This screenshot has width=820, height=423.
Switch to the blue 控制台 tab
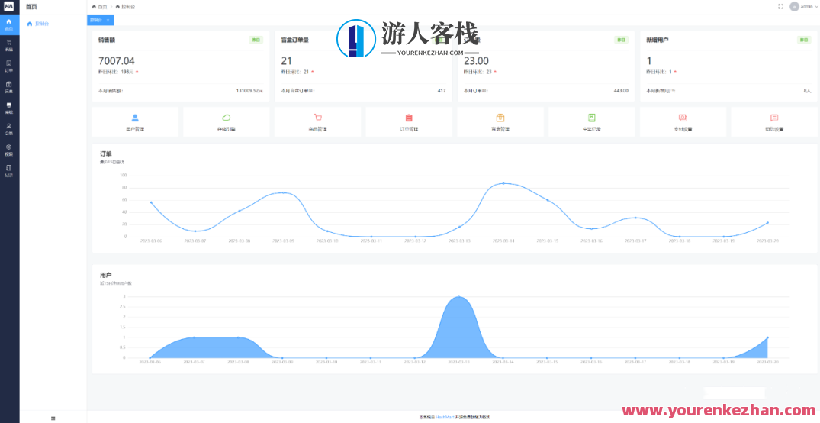(101, 20)
